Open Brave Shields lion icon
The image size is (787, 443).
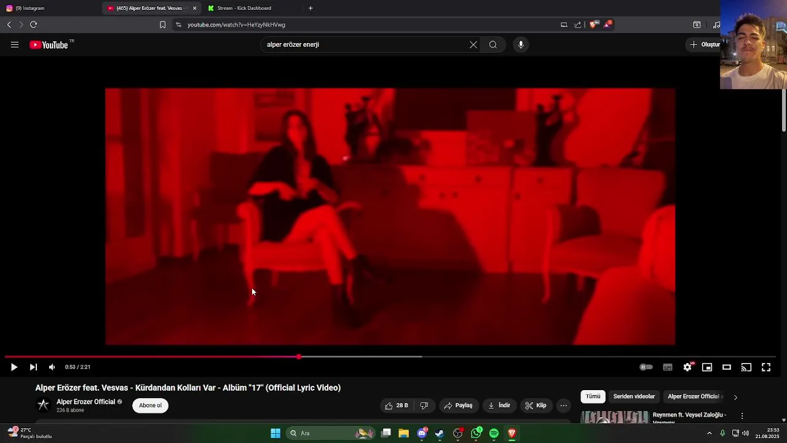[x=593, y=25]
